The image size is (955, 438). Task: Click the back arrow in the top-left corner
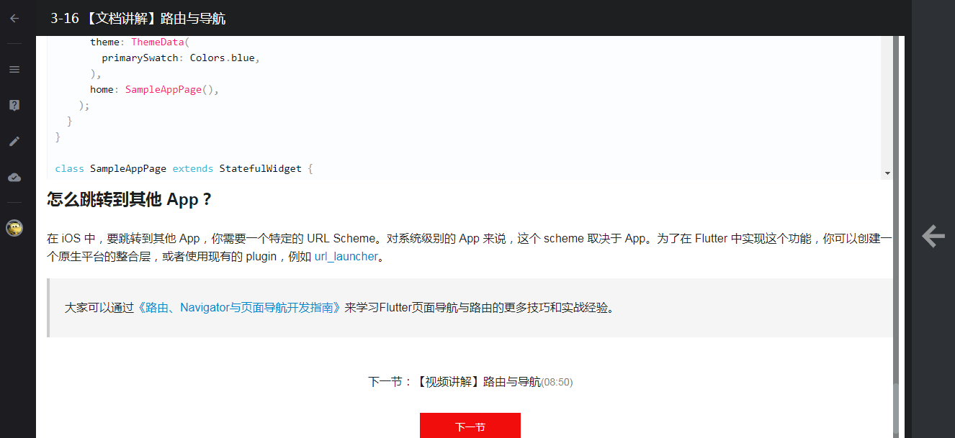point(14,18)
